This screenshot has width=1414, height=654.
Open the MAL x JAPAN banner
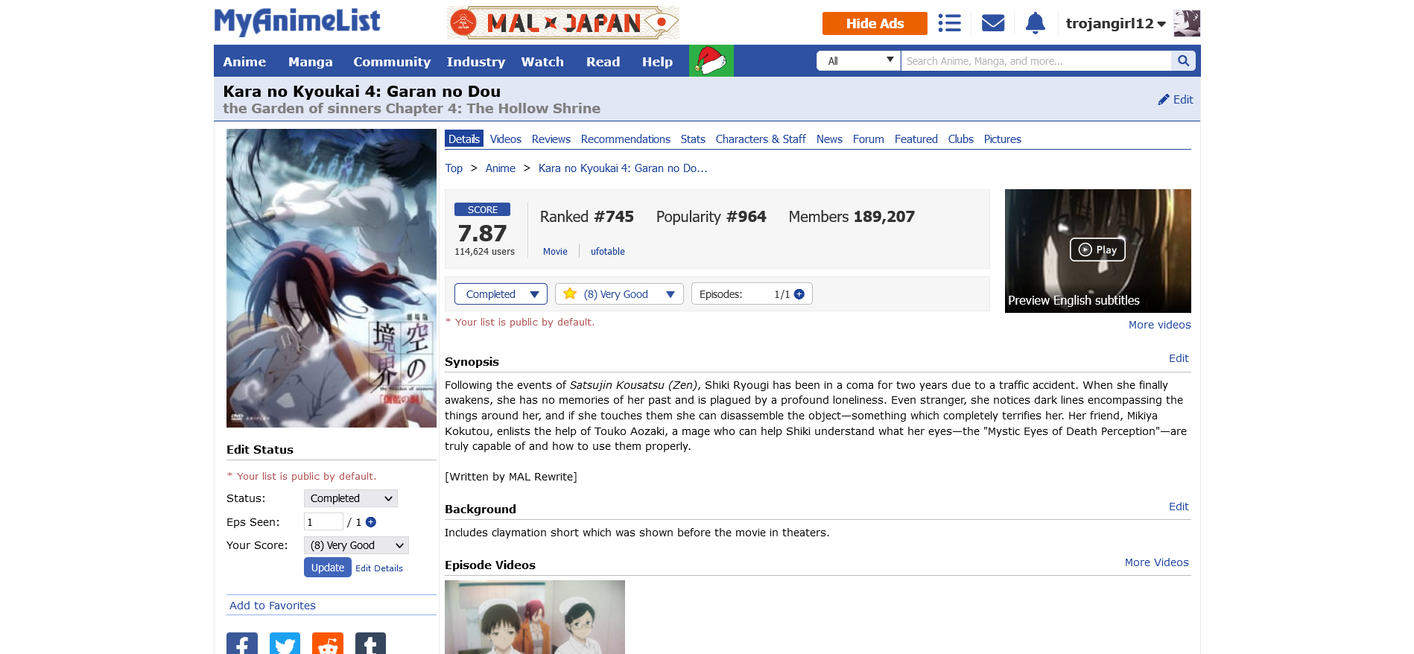(x=563, y=23)
